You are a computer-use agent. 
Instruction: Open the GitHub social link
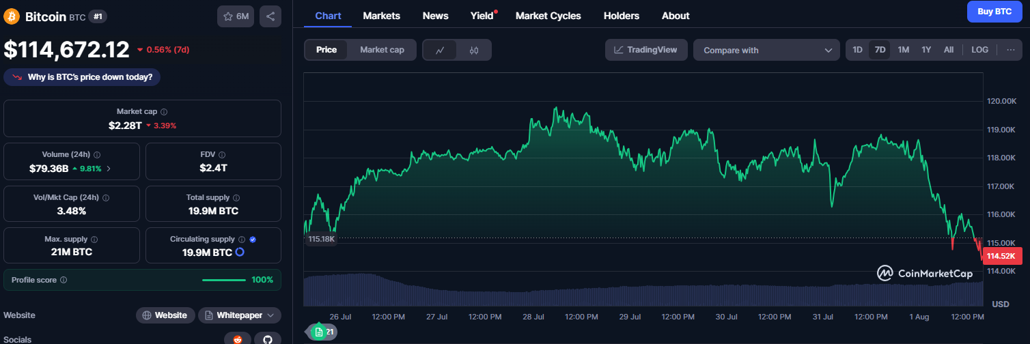coord(268,339)
